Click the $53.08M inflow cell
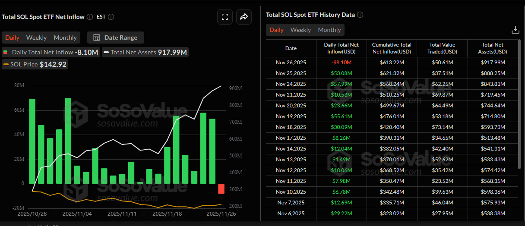The image size is (525, 226). click(x=342, y=73)
